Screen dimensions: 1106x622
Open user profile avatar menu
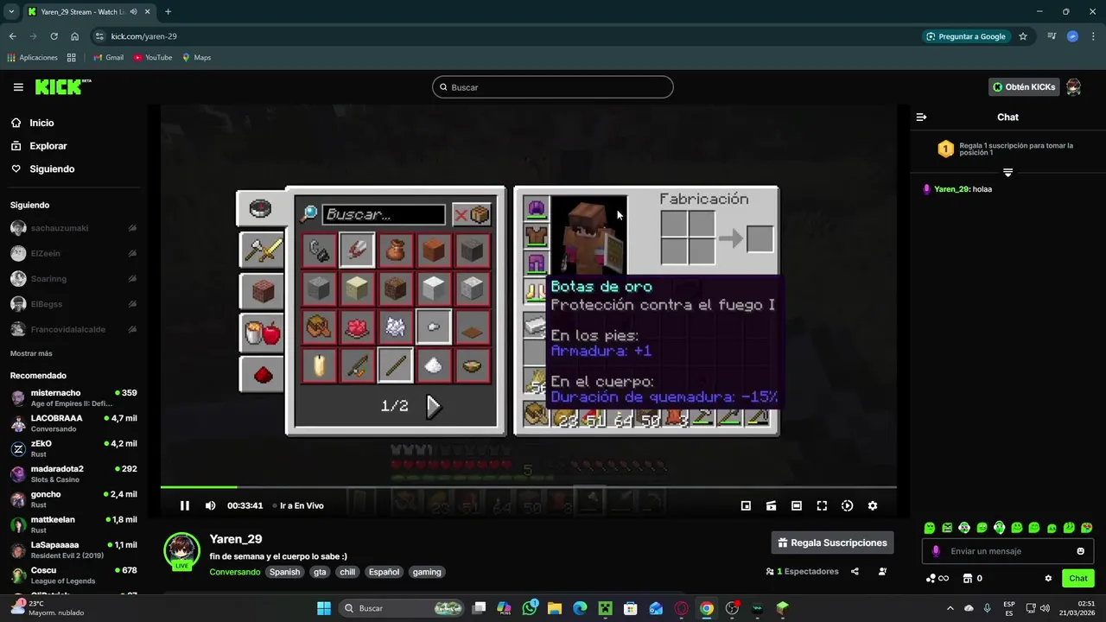click(1073, 87)
